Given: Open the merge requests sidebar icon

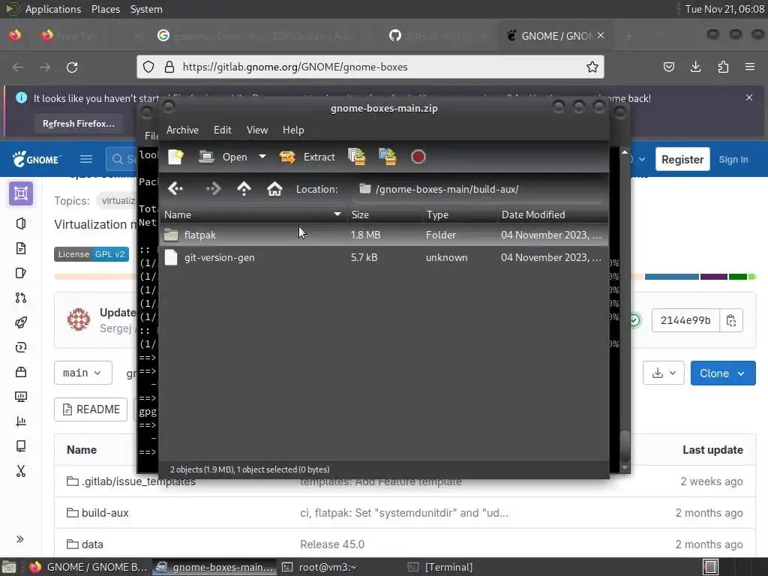Looking at the screenshot, I should click(20, 298).
